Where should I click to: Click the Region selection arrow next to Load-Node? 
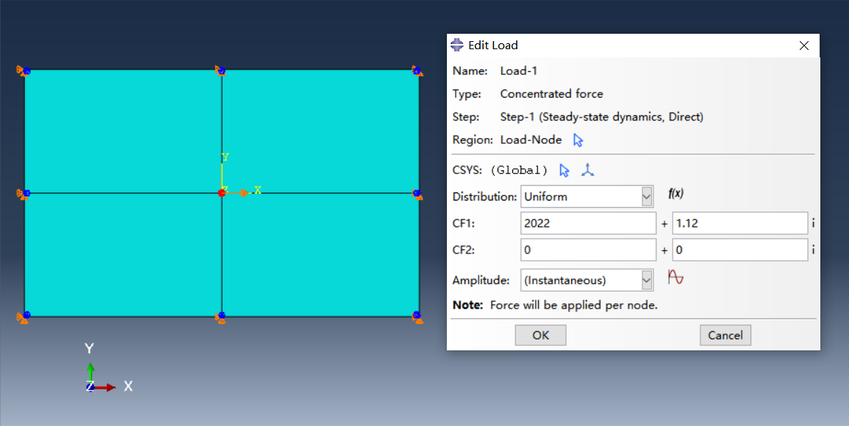[577, 140]
